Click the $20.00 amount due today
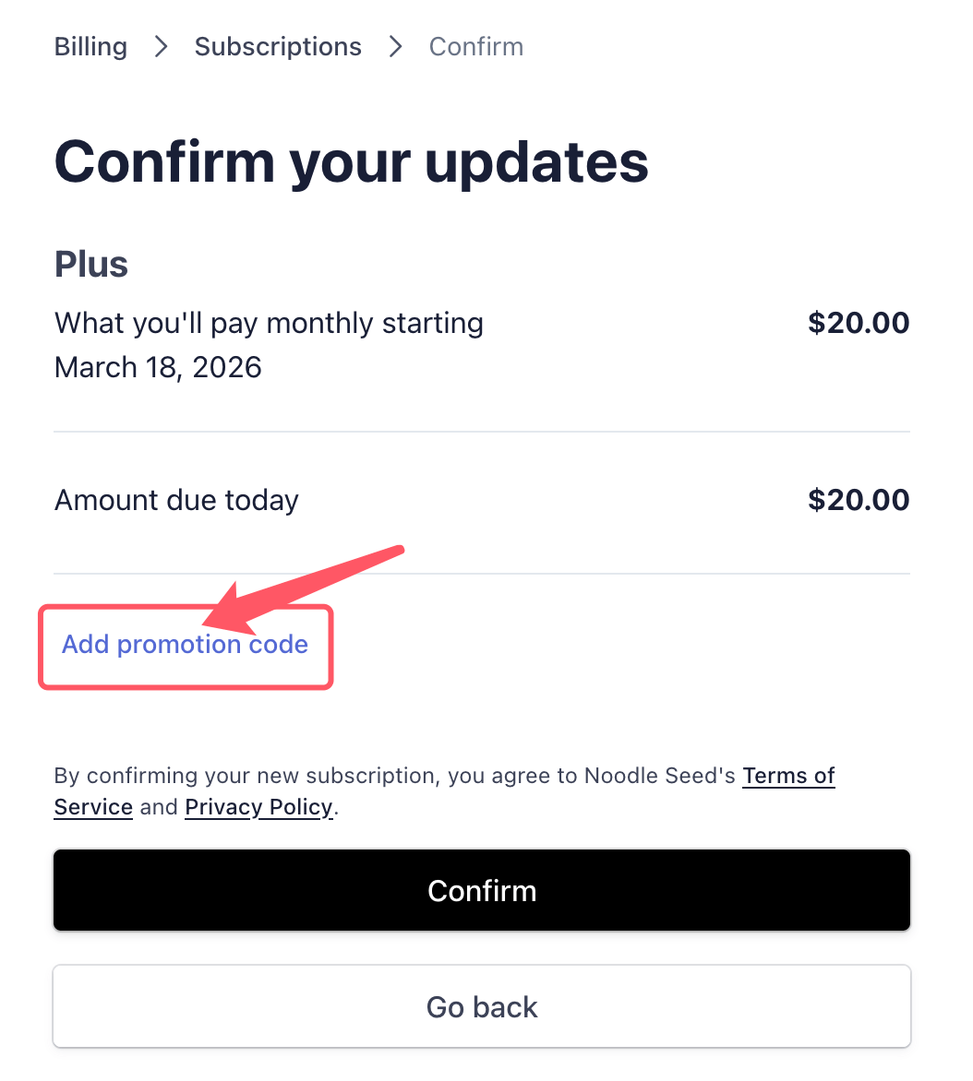Screen dimensions: 973x1081 pyautogui.click(x=859, y=500)
